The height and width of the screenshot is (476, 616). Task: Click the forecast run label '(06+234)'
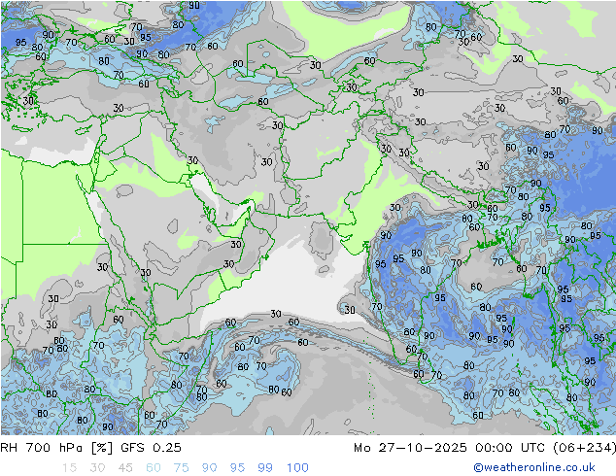click(584, 447)
